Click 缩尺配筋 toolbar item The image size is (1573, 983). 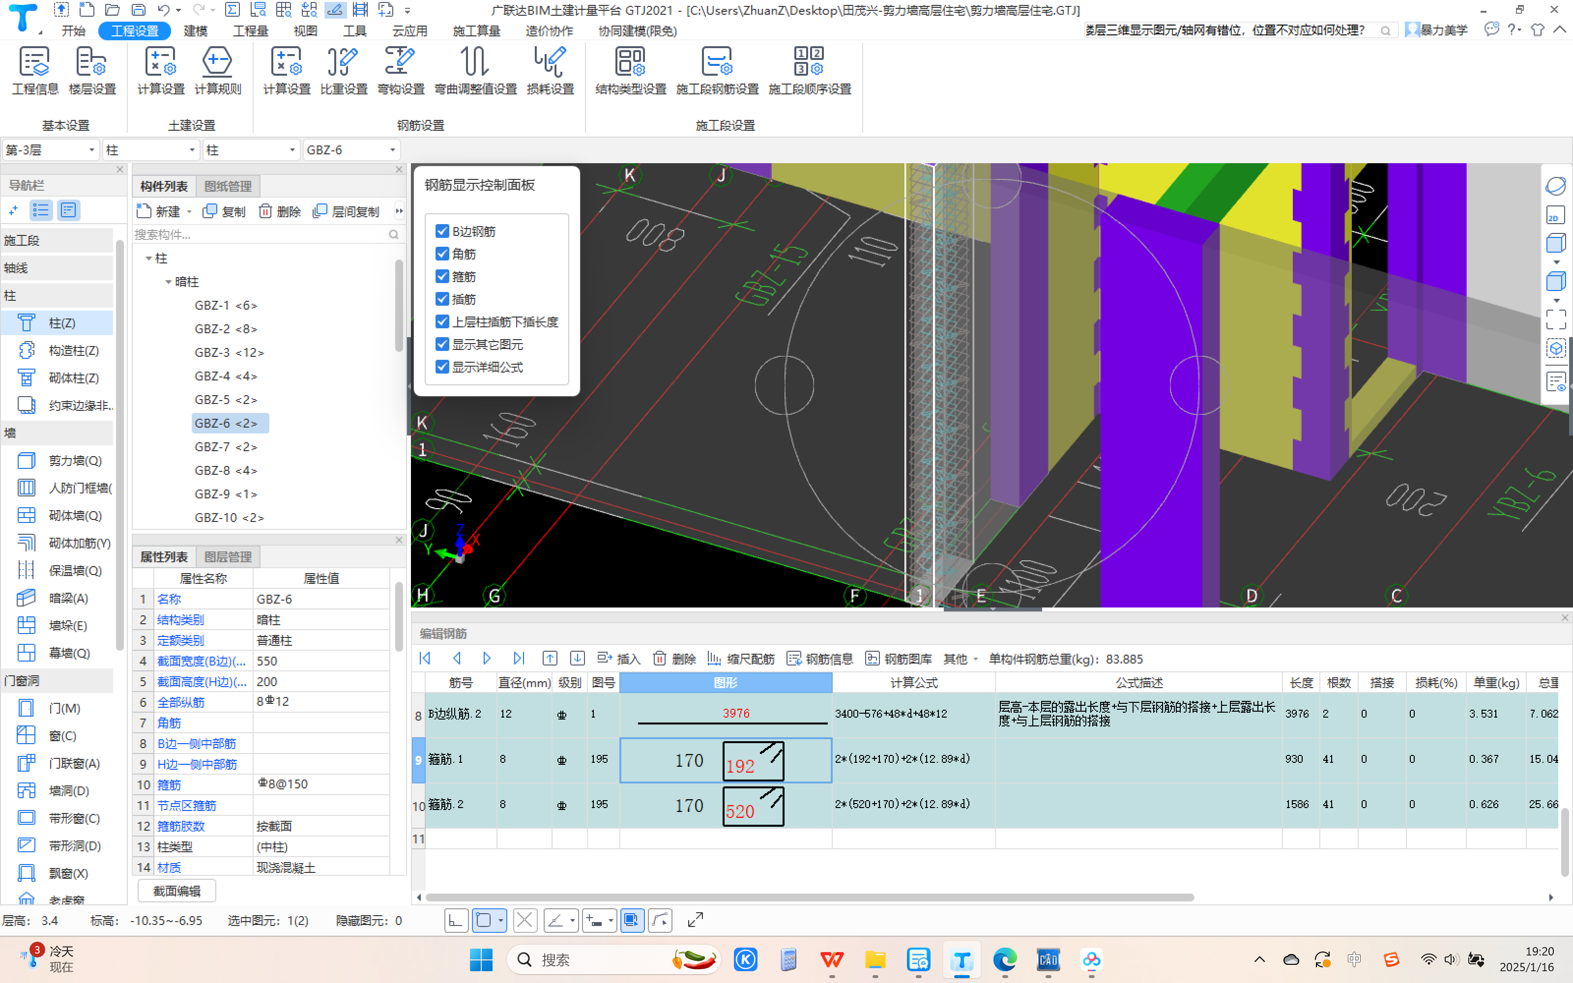(x=741, y=659)
